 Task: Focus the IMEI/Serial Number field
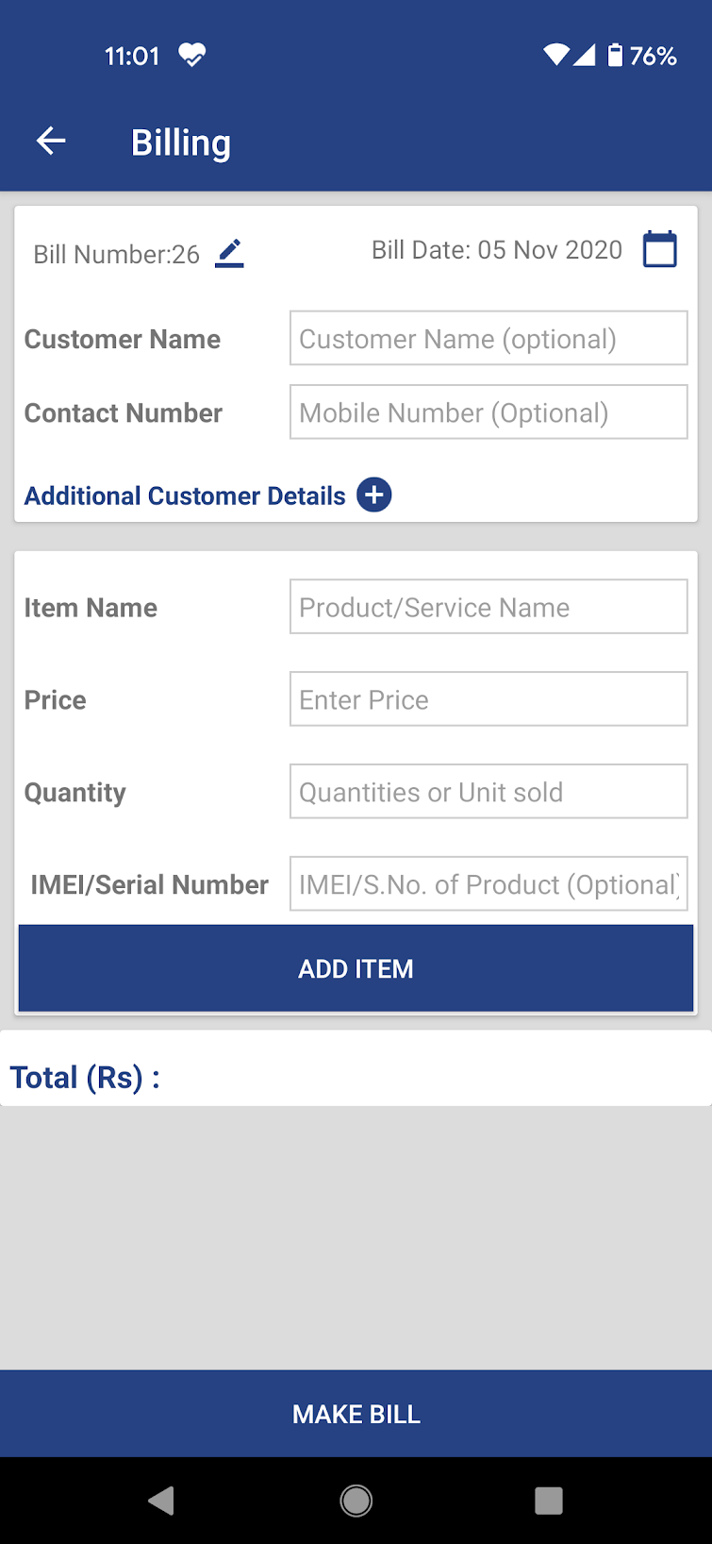click(x=488, y=883)
